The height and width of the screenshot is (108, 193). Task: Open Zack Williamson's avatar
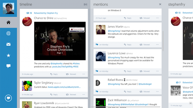pos(101,103)
